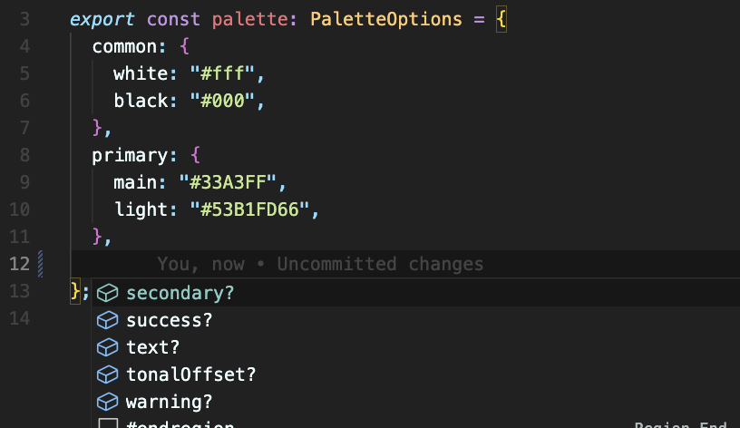Click line number 3 in the gutter
Viewport: 740px width, 428px height.
point(24,19)
